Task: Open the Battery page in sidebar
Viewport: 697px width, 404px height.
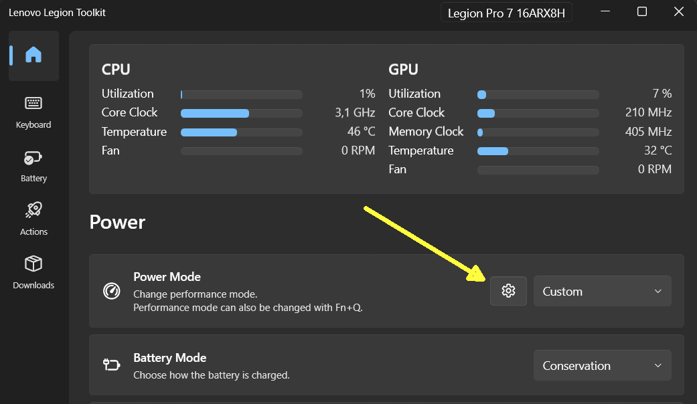Action: (33, 165)
